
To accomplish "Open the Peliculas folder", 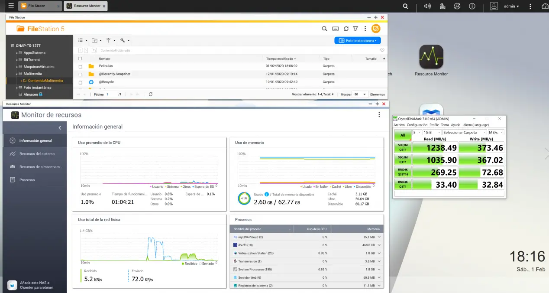I will coord(106,66).
